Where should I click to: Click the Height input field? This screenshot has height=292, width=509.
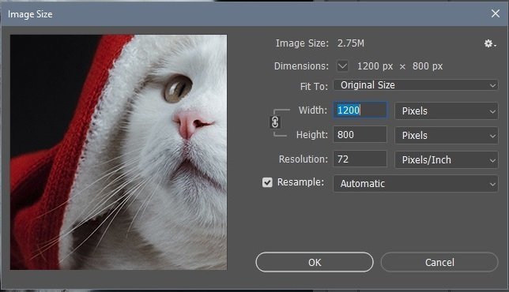(360, 134)
